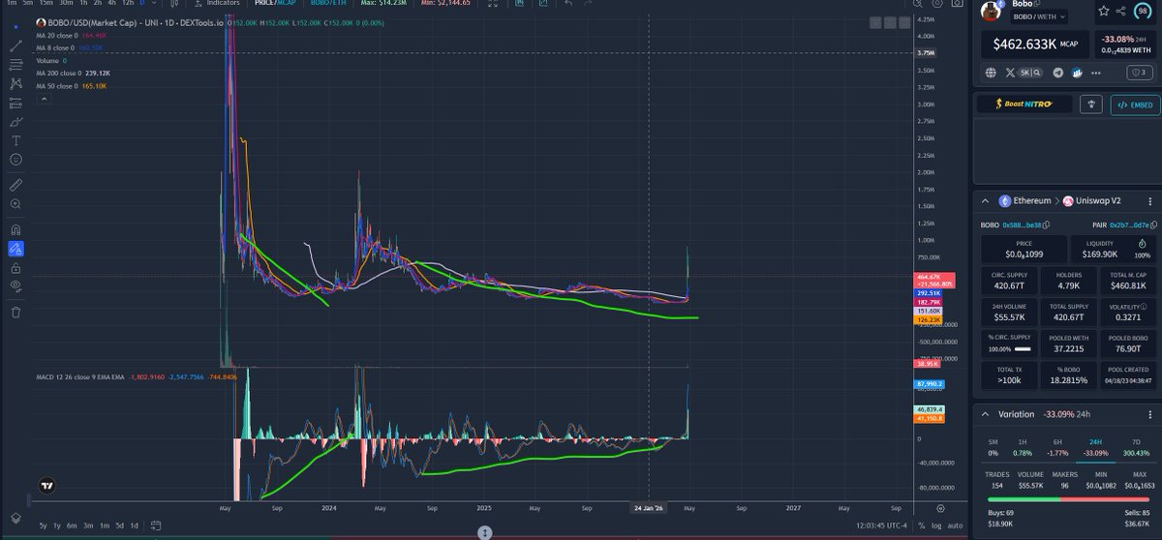Remove drawings with the trash icon
This screenshot has height=540, width=1162.
[15, 312]
